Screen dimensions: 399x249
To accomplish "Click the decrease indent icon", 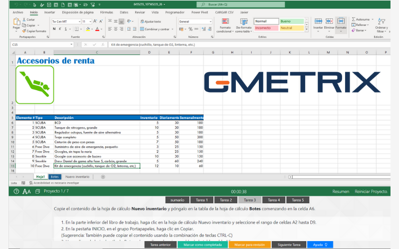I will 129,29.
